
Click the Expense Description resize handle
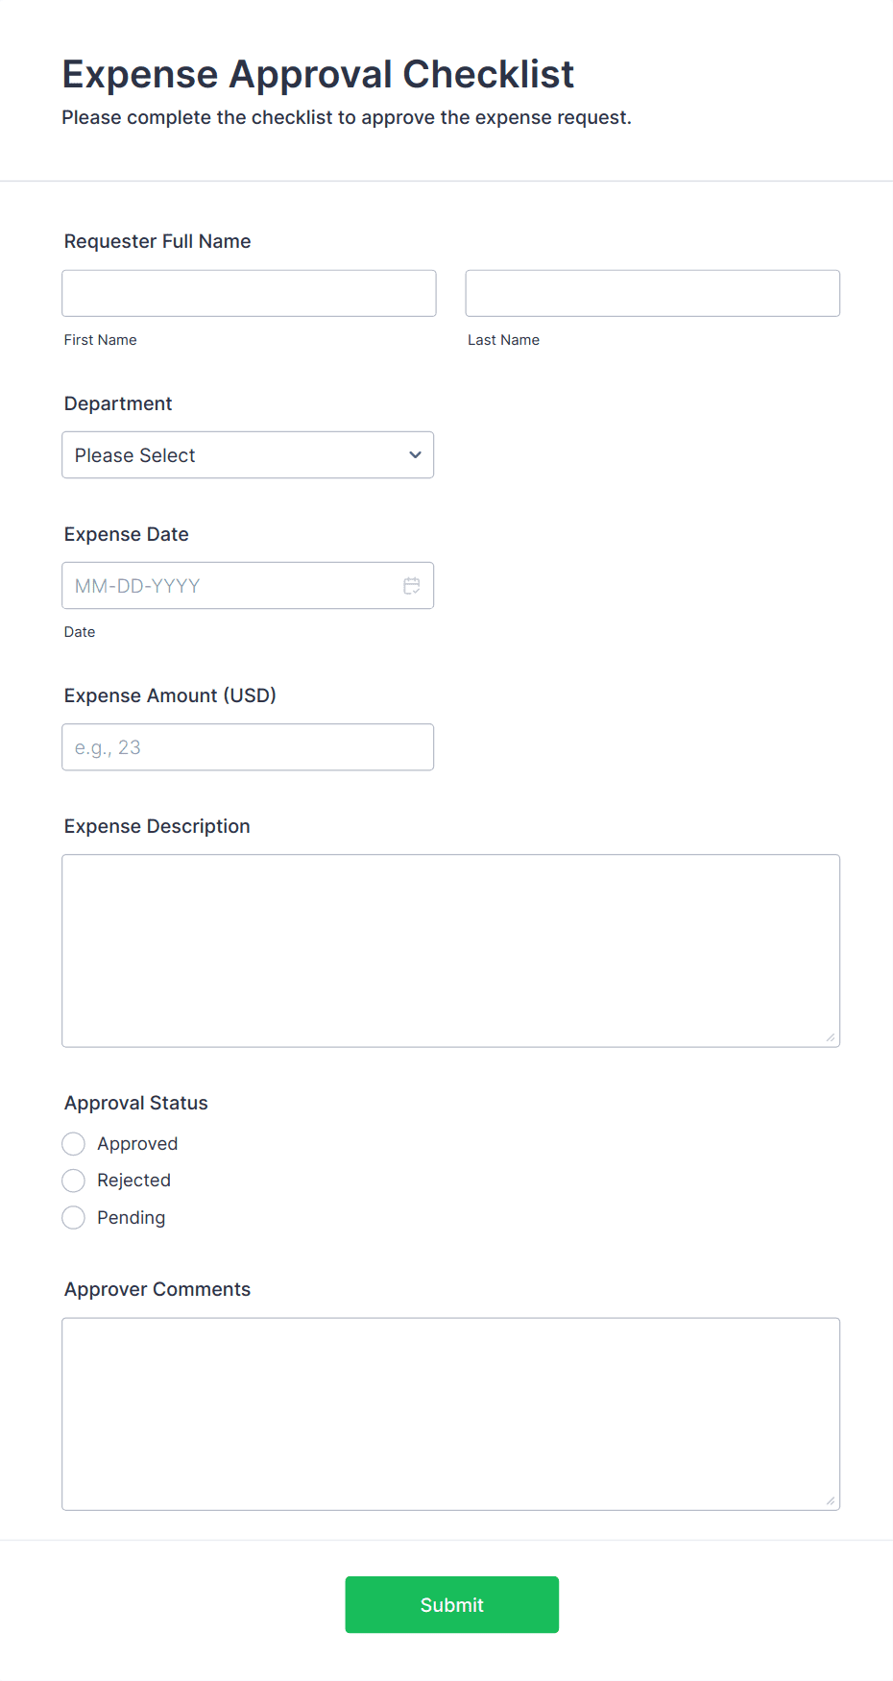click(x=831, y=1037)
